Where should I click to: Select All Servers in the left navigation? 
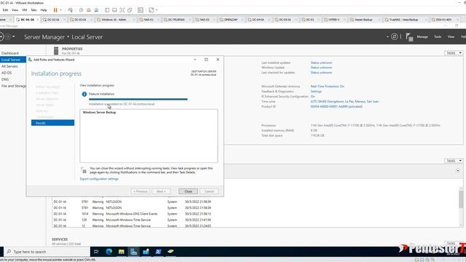pyautogui.click(x=9, y=66)
